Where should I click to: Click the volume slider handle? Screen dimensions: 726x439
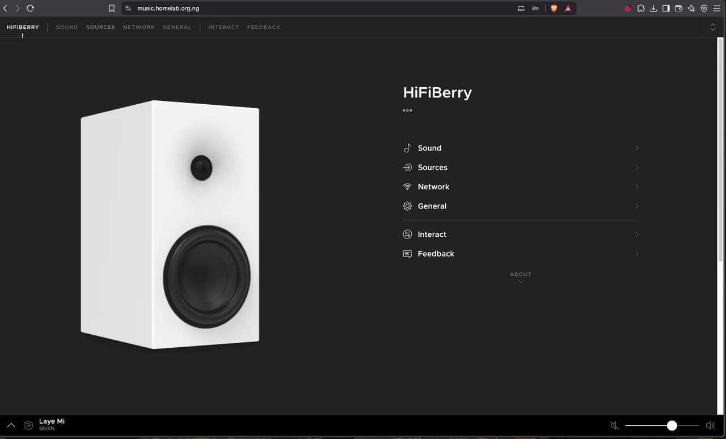pos(672,425)
